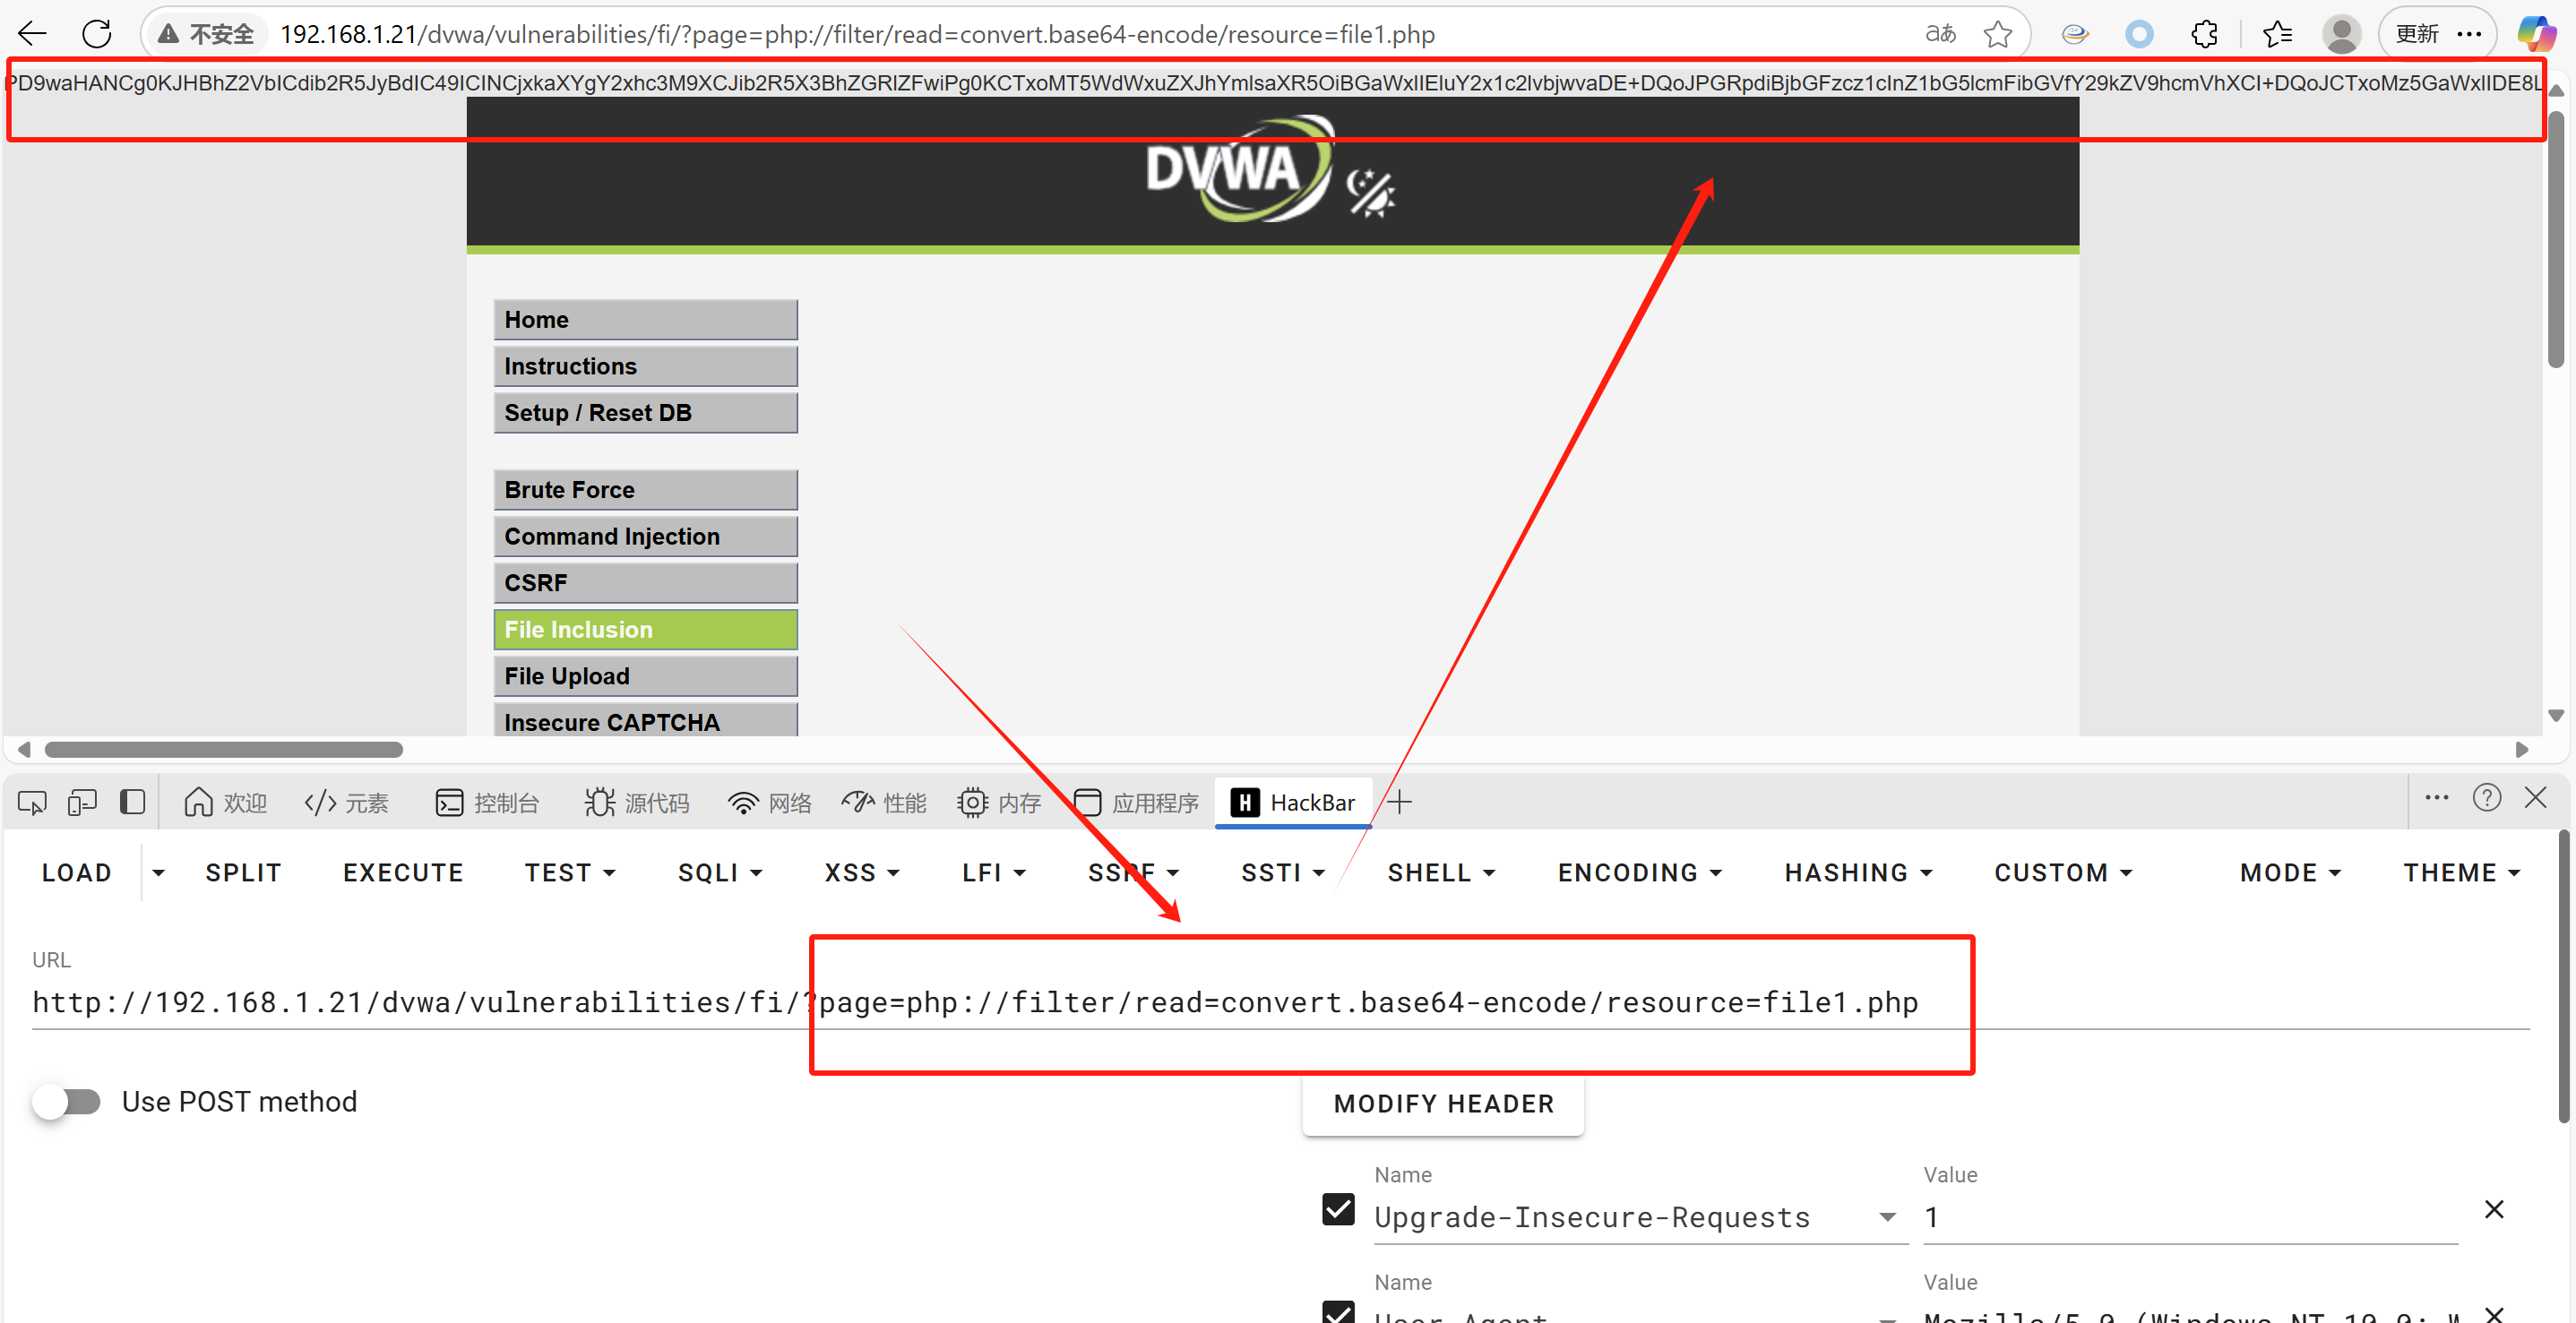The width and height of the screenshot is (2576, 1323).
Task: Click the browser refresh icon
Action: pyautogui.click(x=97, y=34)
